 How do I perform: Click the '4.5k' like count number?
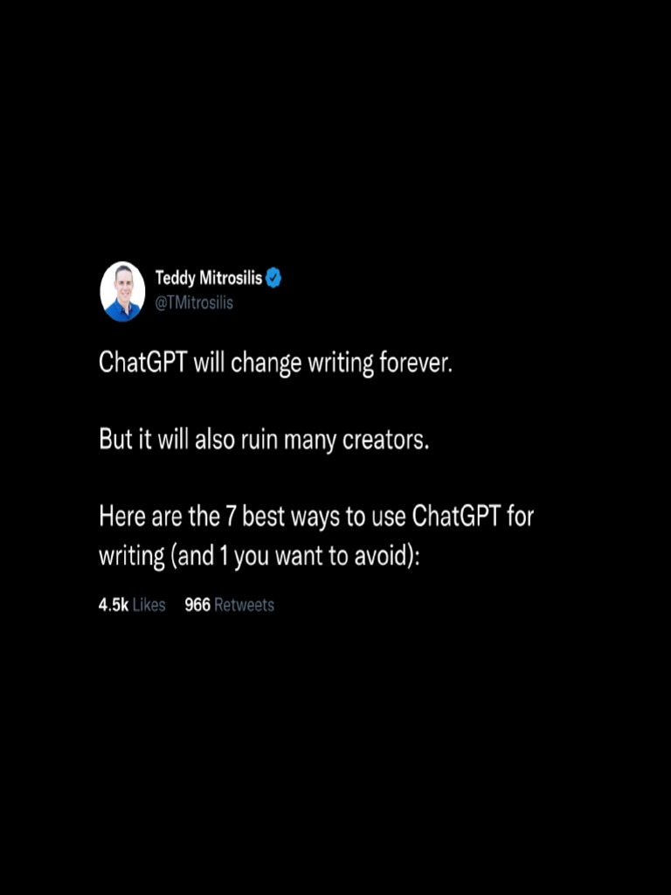click(114, 605)
